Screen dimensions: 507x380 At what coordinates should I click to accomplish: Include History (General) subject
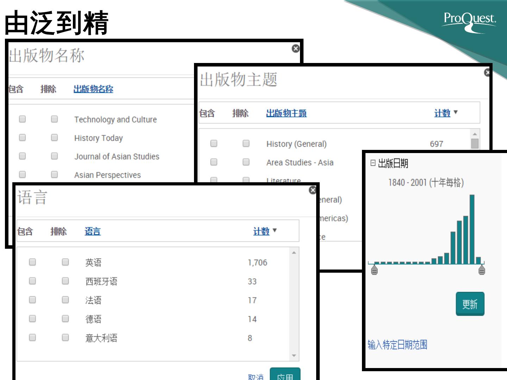pos(214,144)
